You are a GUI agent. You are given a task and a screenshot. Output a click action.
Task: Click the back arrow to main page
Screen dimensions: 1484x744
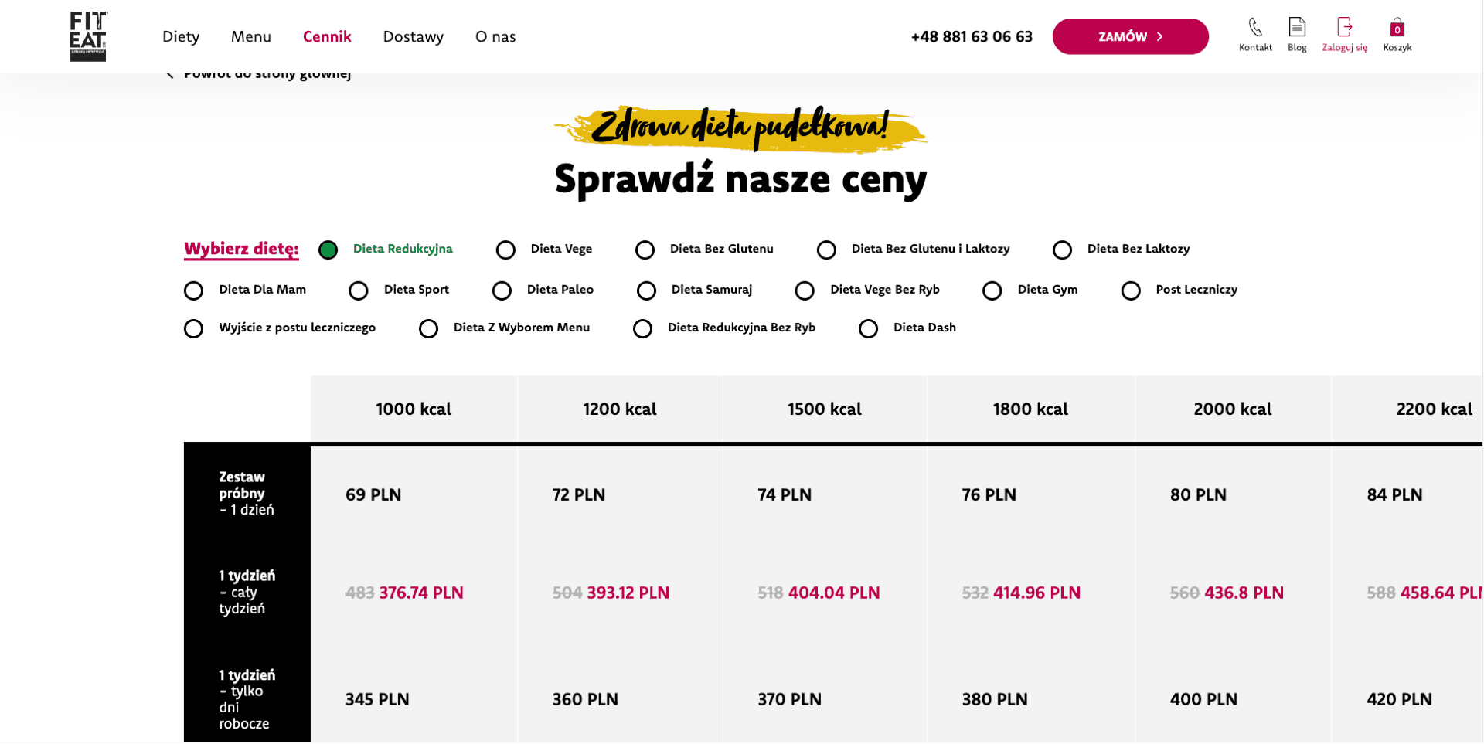point(170,75)
